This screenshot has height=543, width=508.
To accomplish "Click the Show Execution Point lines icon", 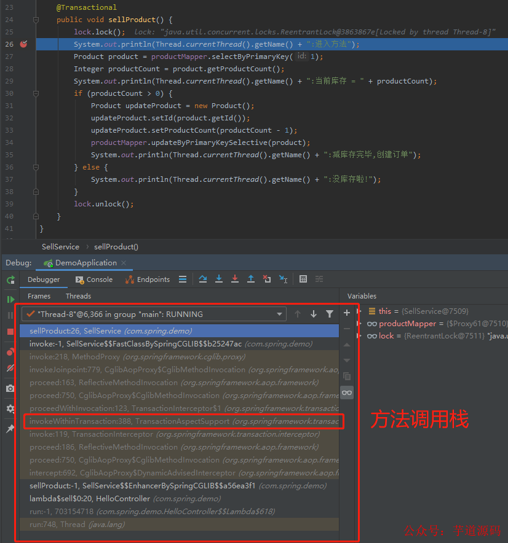I will tap(183, 279).
